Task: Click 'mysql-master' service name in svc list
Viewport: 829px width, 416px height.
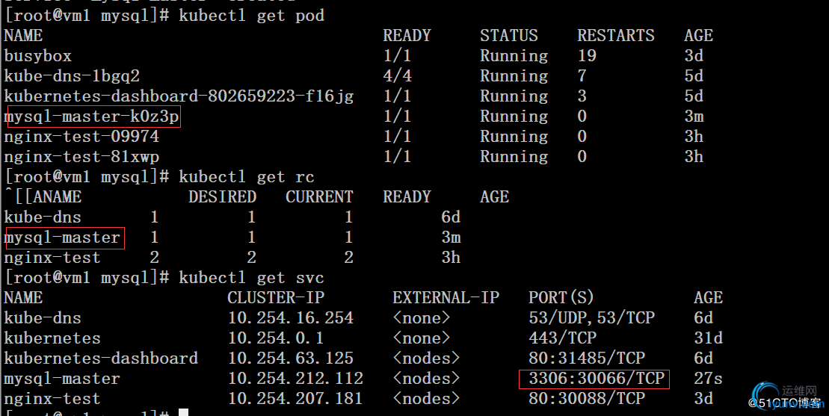Action: 62,379
